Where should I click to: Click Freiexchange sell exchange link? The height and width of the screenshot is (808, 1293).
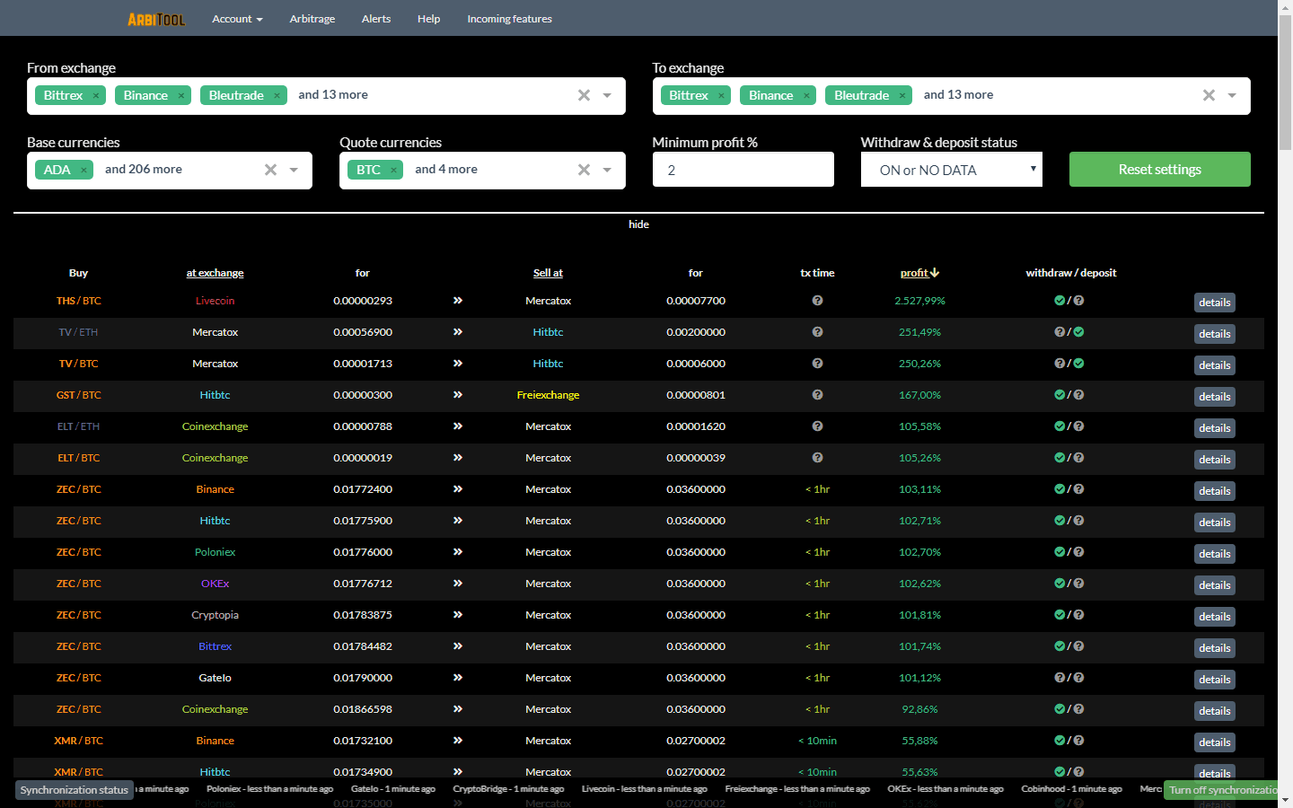[x=548, y=395]
